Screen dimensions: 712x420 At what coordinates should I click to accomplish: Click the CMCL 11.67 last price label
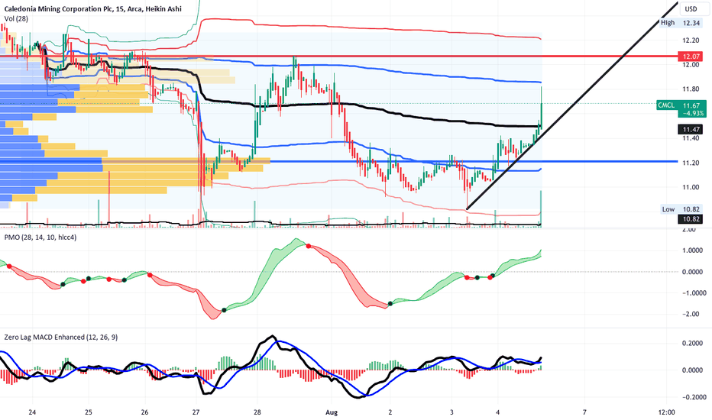(x=681, y=105)
